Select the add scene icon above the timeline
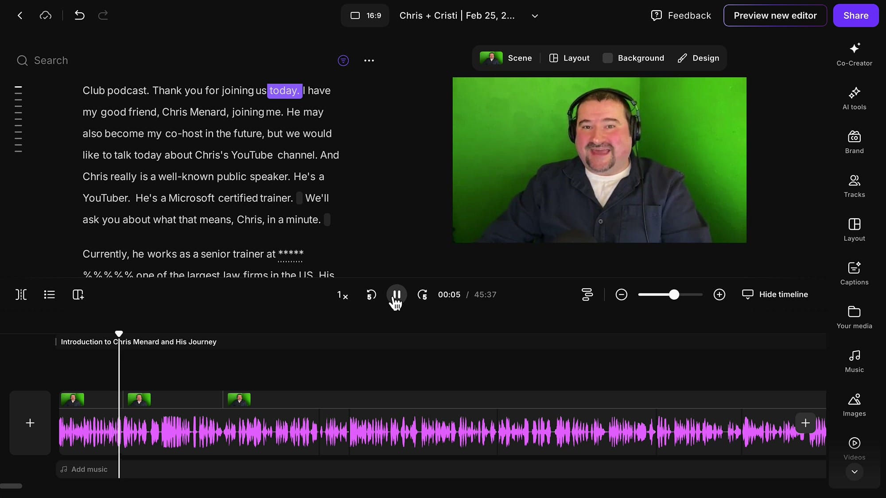This screenshot has height=498, width=886. (78, 294)
